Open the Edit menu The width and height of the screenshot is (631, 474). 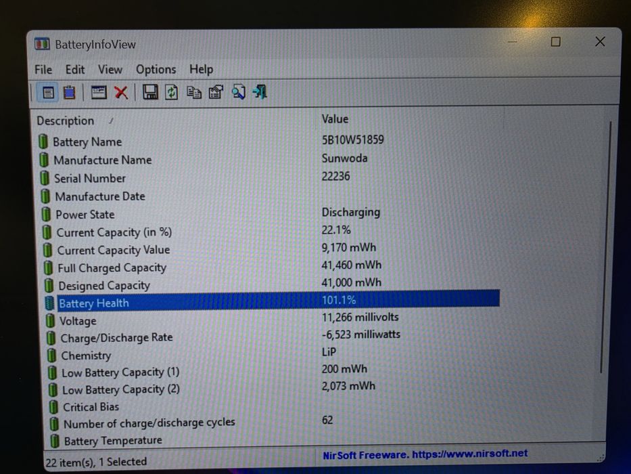click(x=75, y=70)
